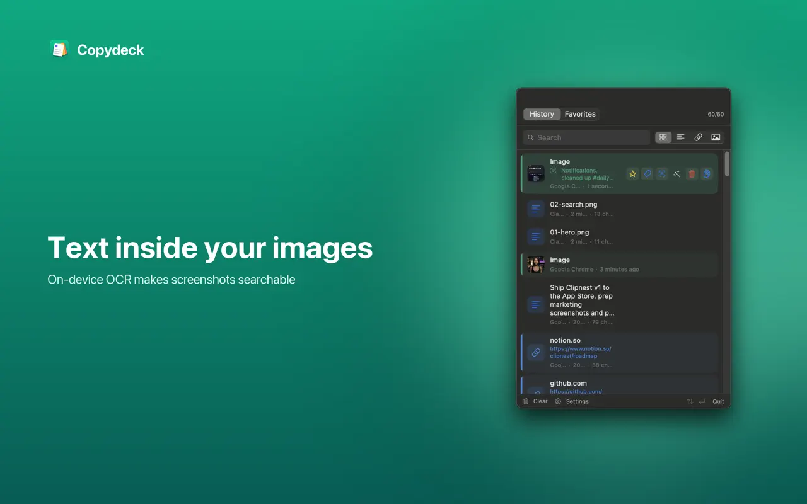Show all clips with grid filter
The height and width of the screenshot is (504, 807).
point(663,137)
